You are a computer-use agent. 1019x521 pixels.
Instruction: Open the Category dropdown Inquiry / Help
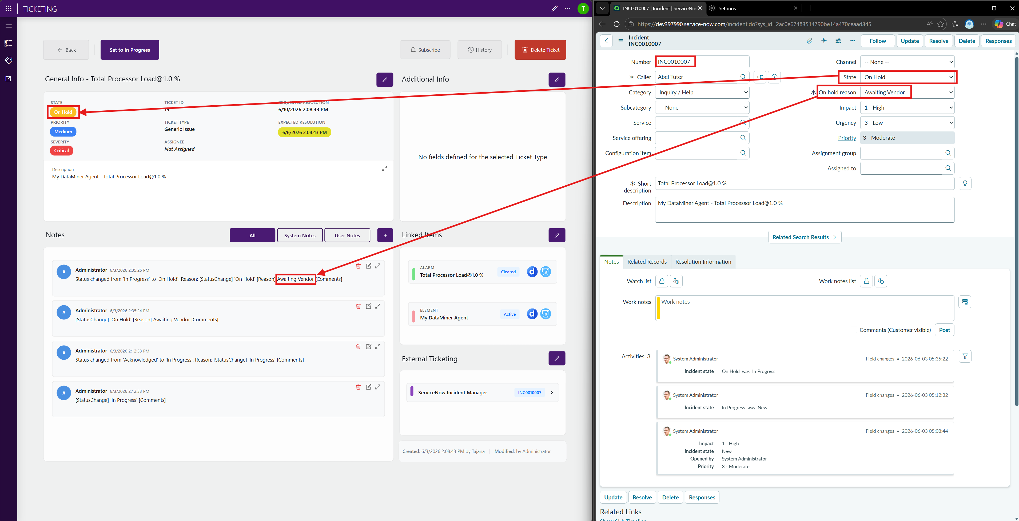click(x=702, y=93)
